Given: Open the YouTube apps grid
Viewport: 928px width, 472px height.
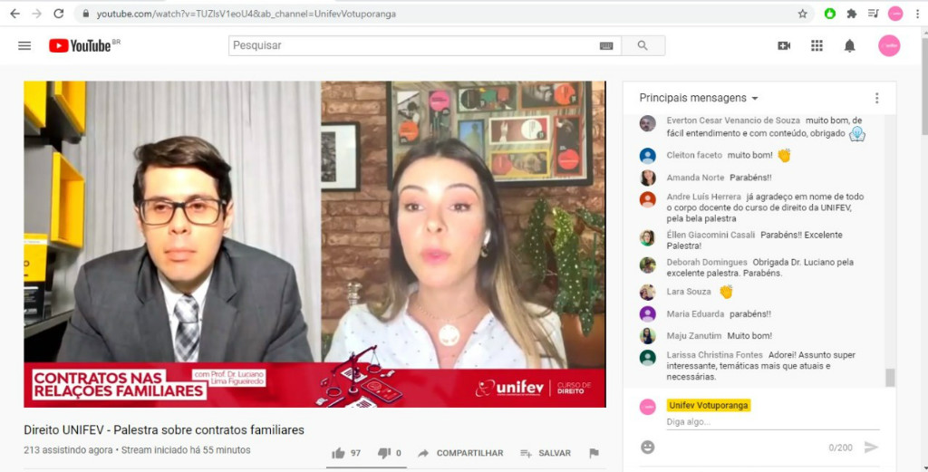Looking at the screenshot, I should pyautogui.click(x=817, y=45).
